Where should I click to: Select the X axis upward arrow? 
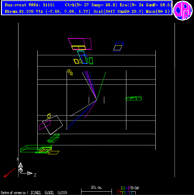click(x=20, y=167)
